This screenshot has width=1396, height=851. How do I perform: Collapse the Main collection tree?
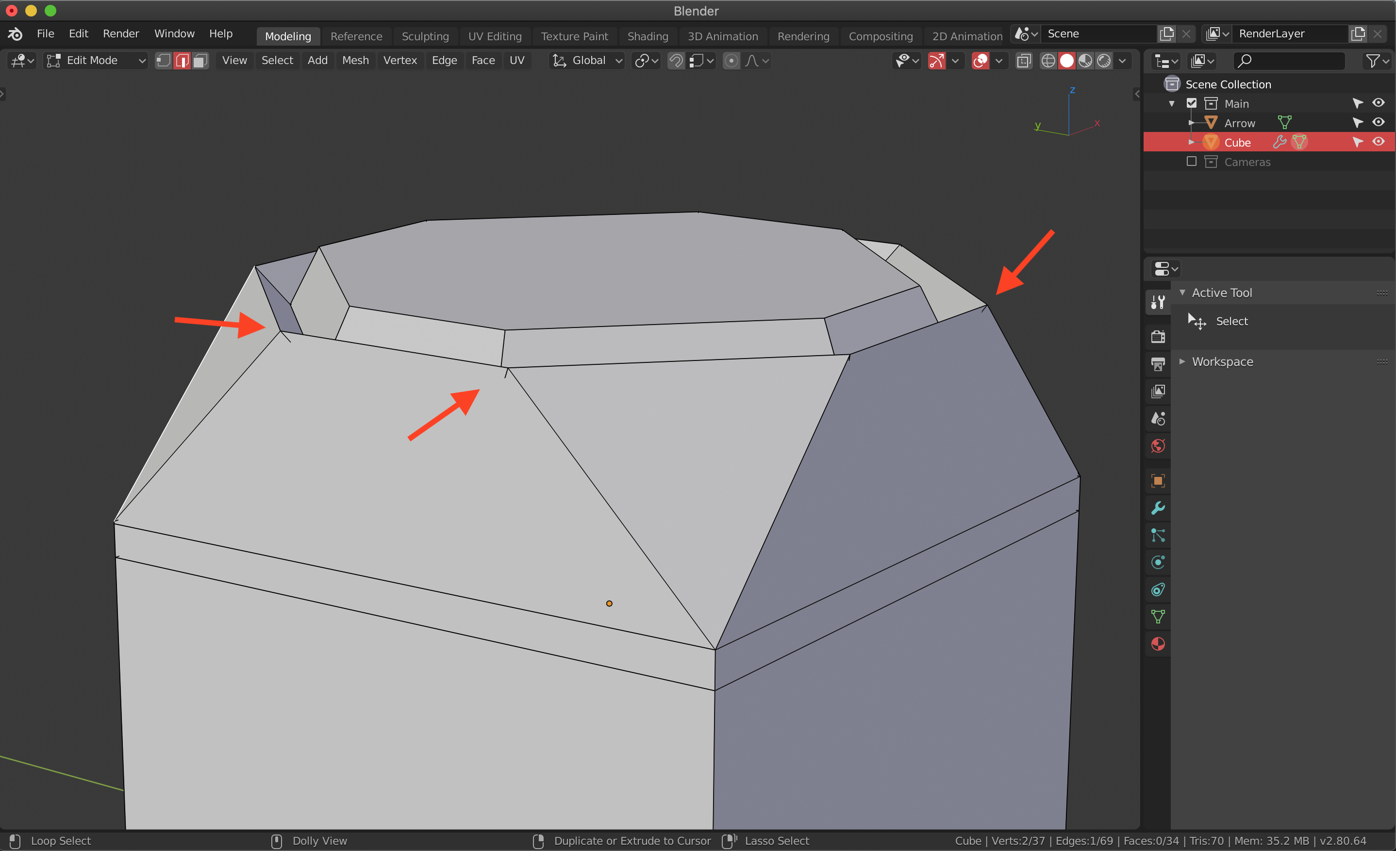coord(1172,104)
